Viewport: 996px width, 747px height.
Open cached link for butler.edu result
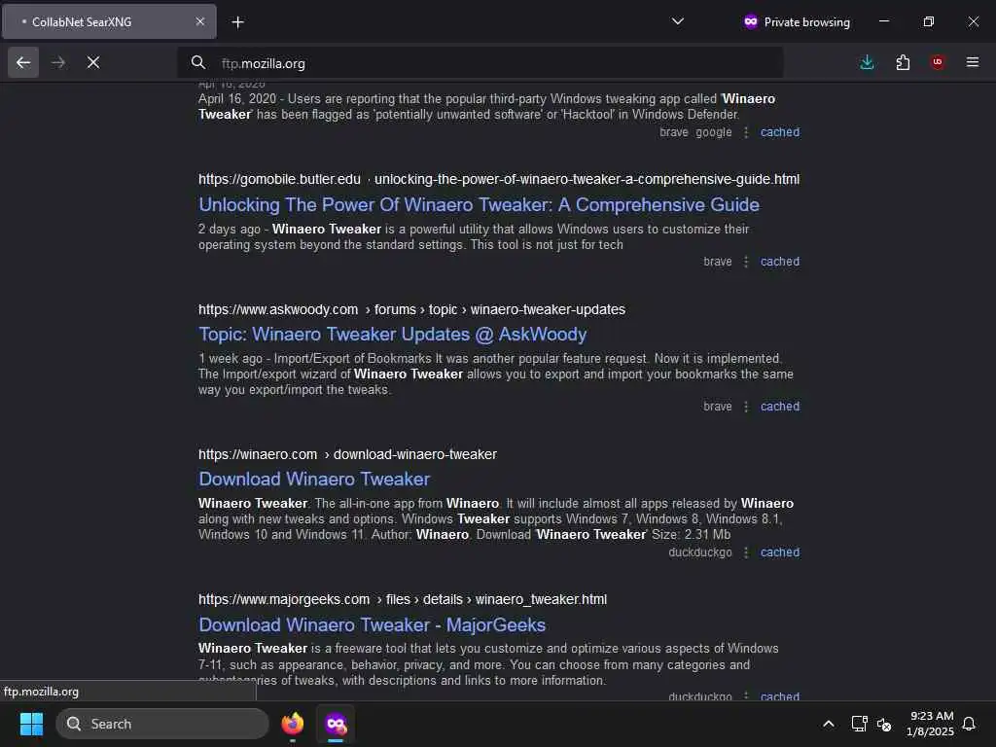(x=780, y=262)
